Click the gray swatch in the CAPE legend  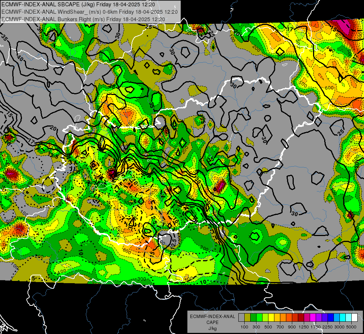[241, 318]
